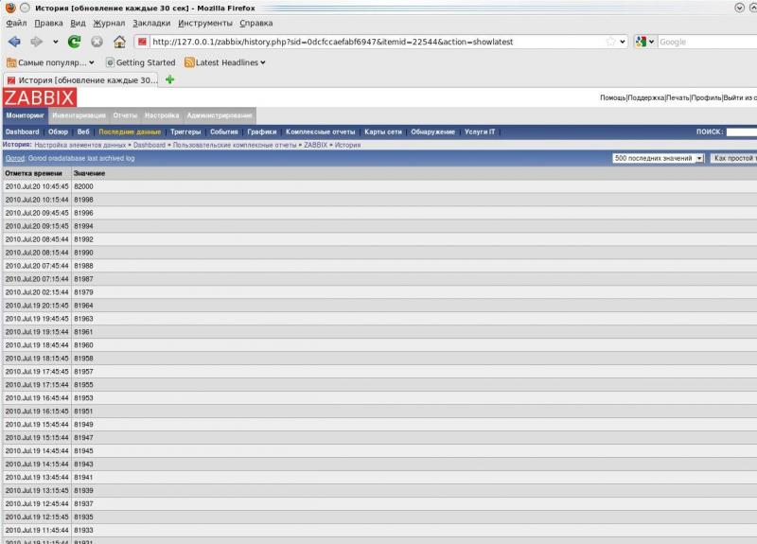Click the ПОИСК search field

point(742,132)
